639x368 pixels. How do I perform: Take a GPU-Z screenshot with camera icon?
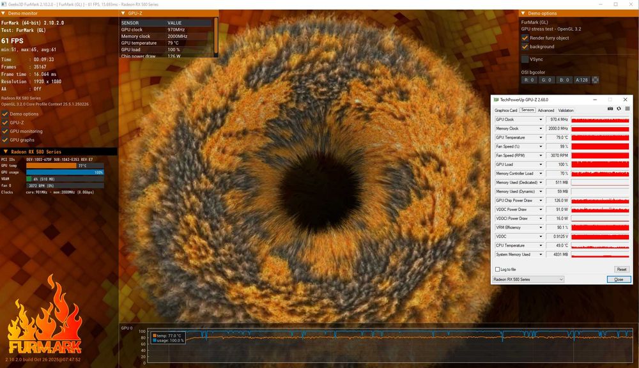610,109
